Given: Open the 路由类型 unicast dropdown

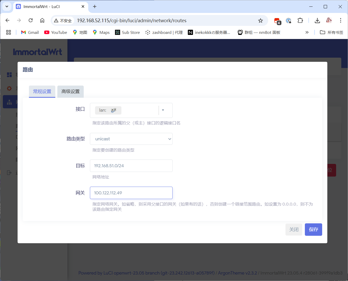Looking at the screenshot, I should click(x=131, y=139).
